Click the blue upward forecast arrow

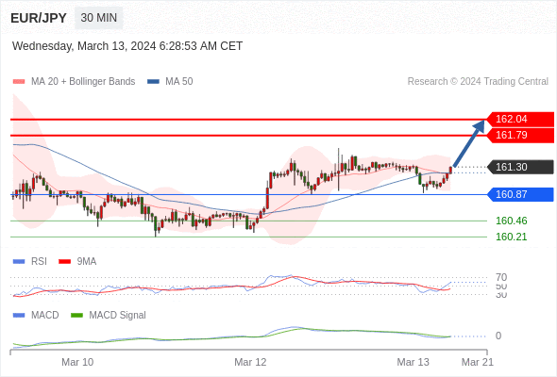[469, 143]
